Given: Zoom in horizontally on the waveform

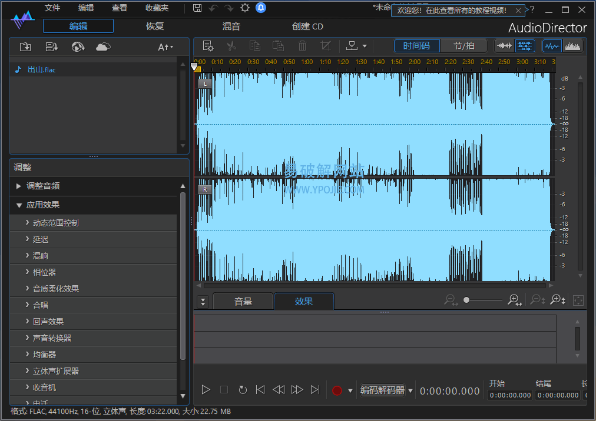Looking at the screenshot, I should (x=515, y=300).
